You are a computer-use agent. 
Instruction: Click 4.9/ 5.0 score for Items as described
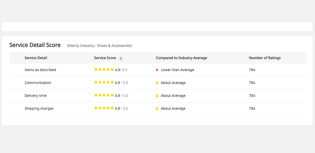pos(121,70)
